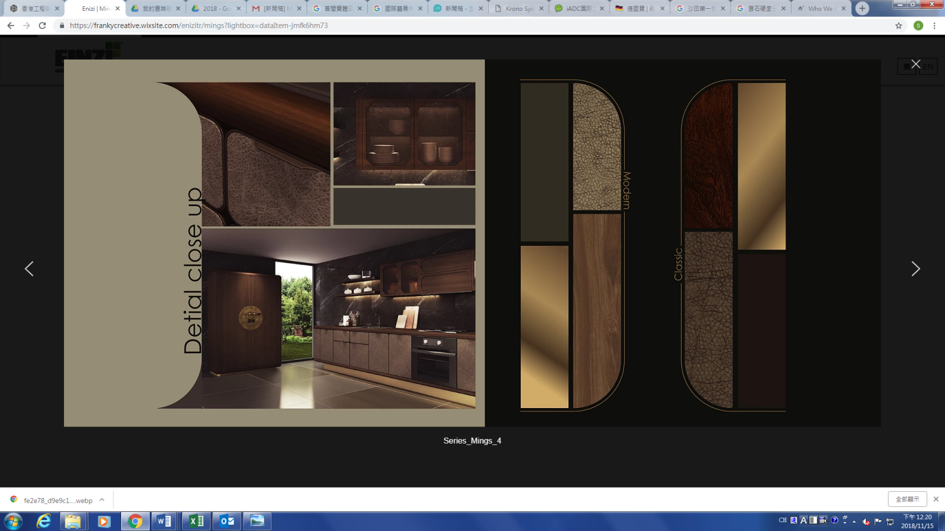The image size is (945, 531).
Task: Go to the next lightbox image
Action: 915,269
